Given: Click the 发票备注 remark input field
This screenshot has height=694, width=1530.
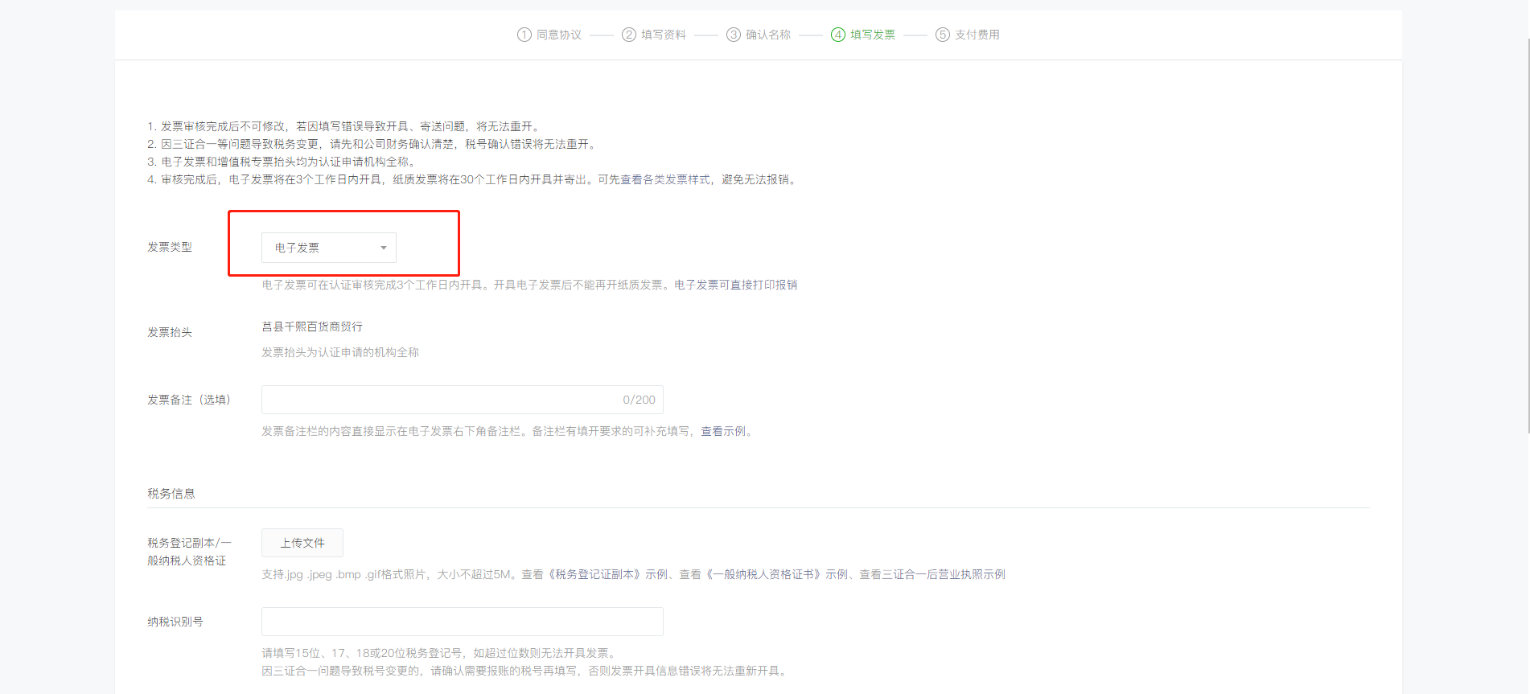Looking at the screenshot, I should pos(462,400).
